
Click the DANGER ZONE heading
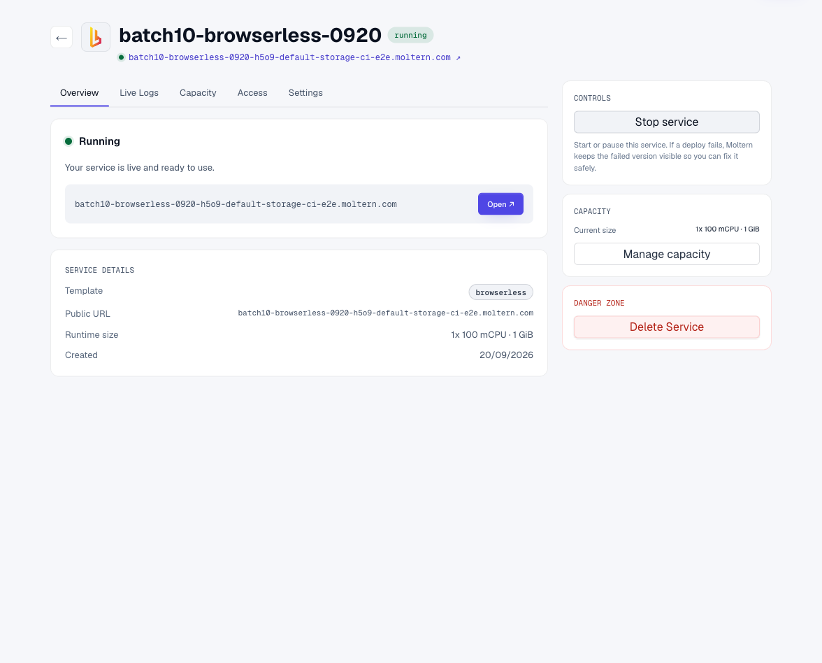coord(598,304)
